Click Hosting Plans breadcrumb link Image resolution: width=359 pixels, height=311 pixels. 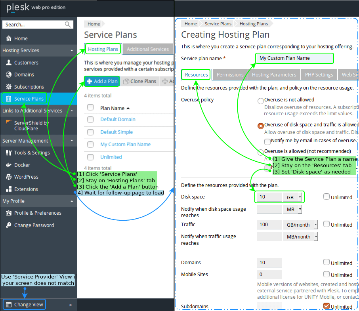(254, 24)
